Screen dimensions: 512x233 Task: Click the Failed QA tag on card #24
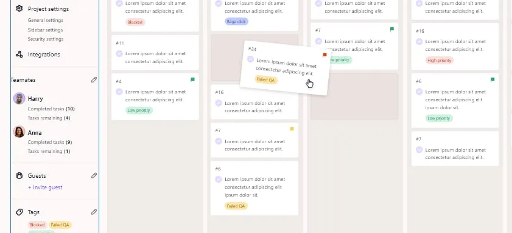pos(266,79)
